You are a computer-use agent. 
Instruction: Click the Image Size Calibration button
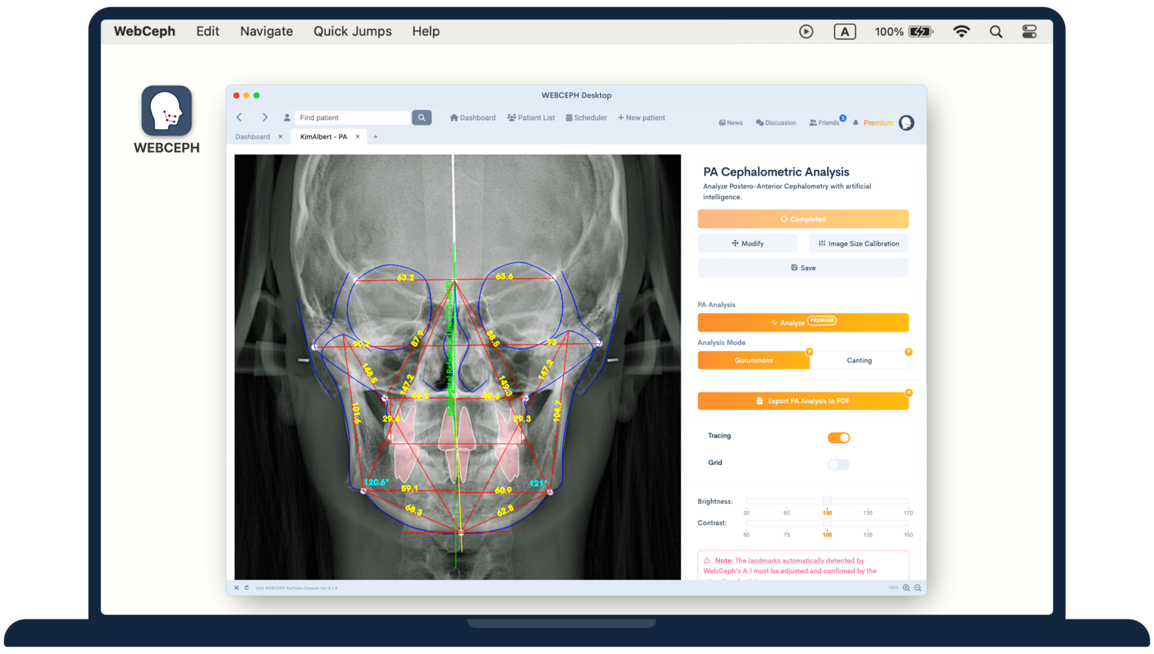point(858,243)
